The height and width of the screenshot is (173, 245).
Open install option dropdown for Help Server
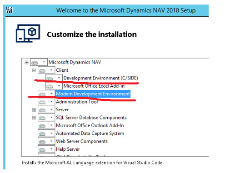(46, 149)
